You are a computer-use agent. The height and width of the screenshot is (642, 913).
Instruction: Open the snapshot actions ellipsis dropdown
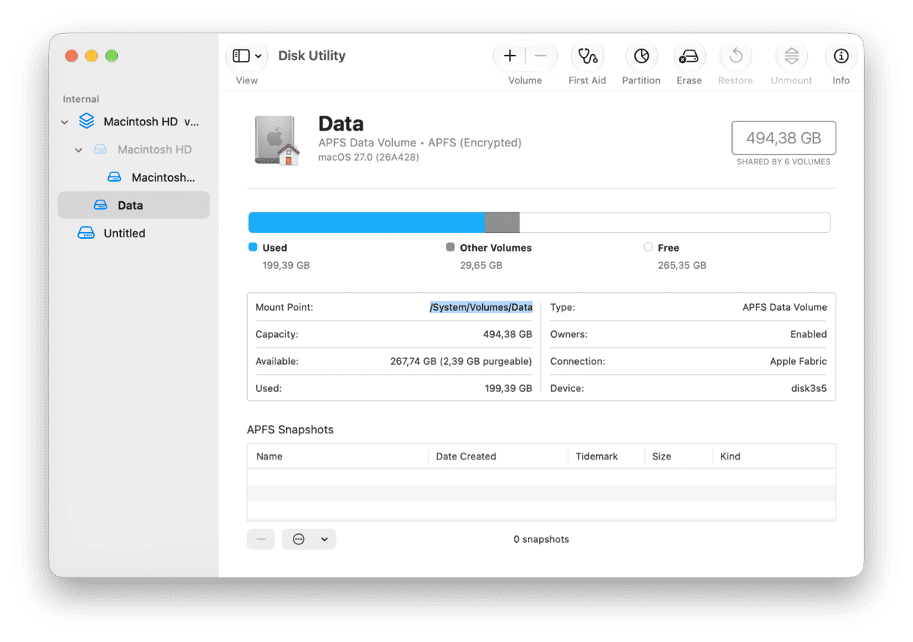[309, 539]
